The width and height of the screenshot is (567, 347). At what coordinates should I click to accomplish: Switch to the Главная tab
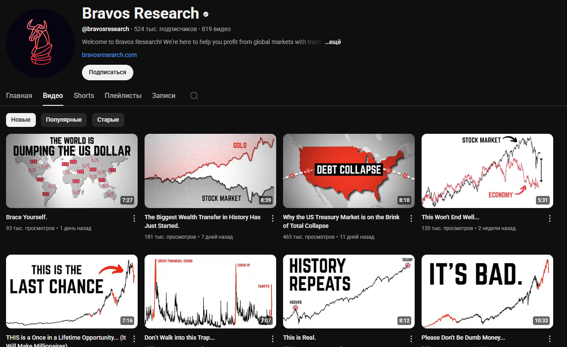[x=19, y=96]
